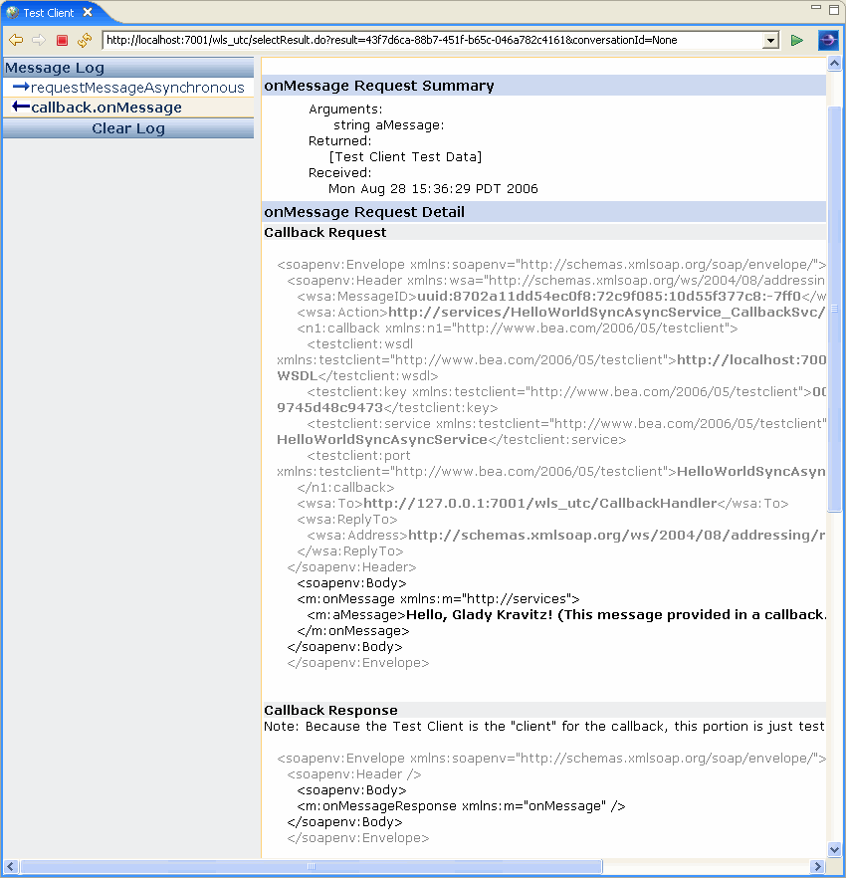Click the m:onMessageResponse XML line
The image size is (846, 878).
tap(461, 806)
